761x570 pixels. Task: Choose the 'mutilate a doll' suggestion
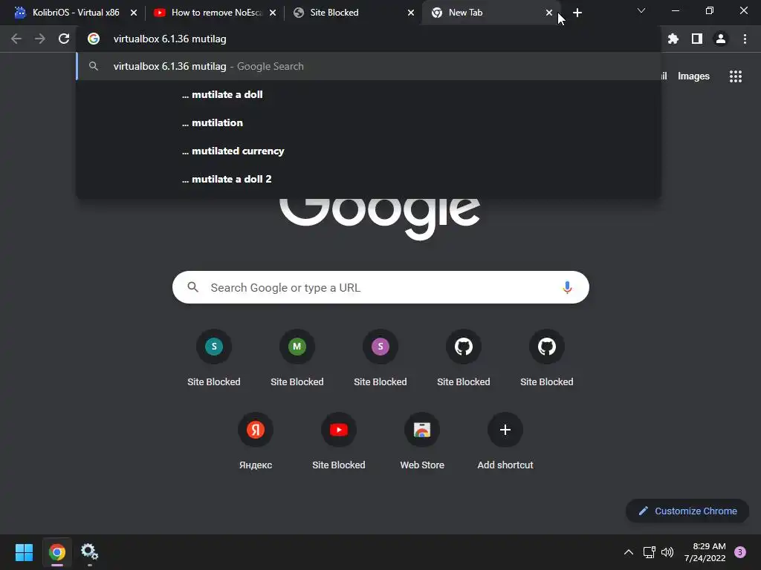[x=369, y=94]
